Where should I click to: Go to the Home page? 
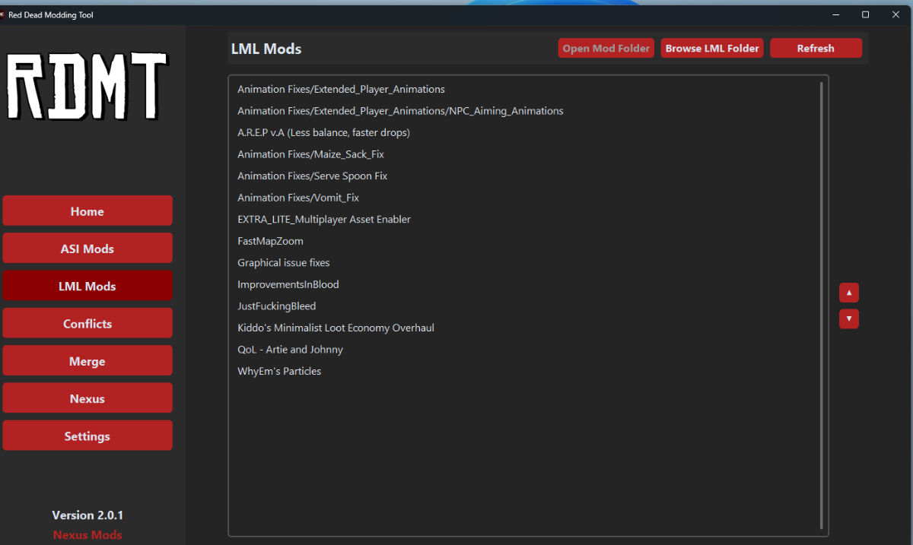(87, 211)
